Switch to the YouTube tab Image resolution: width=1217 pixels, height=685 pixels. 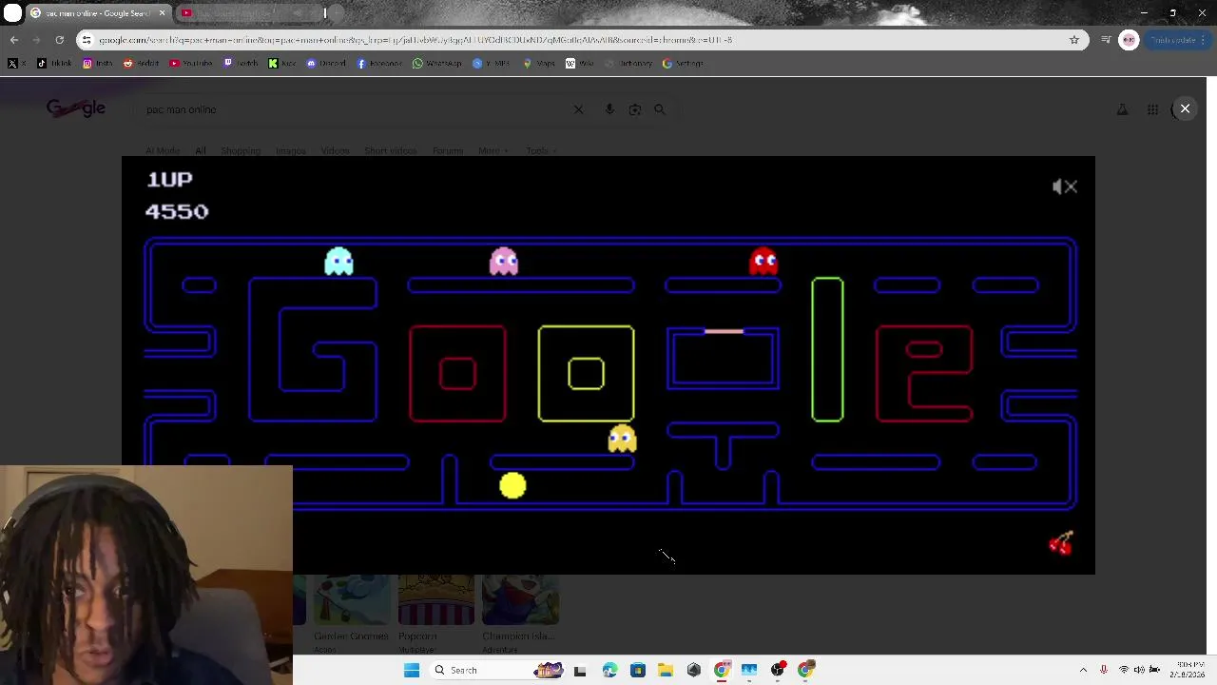[x=251, y=13]
